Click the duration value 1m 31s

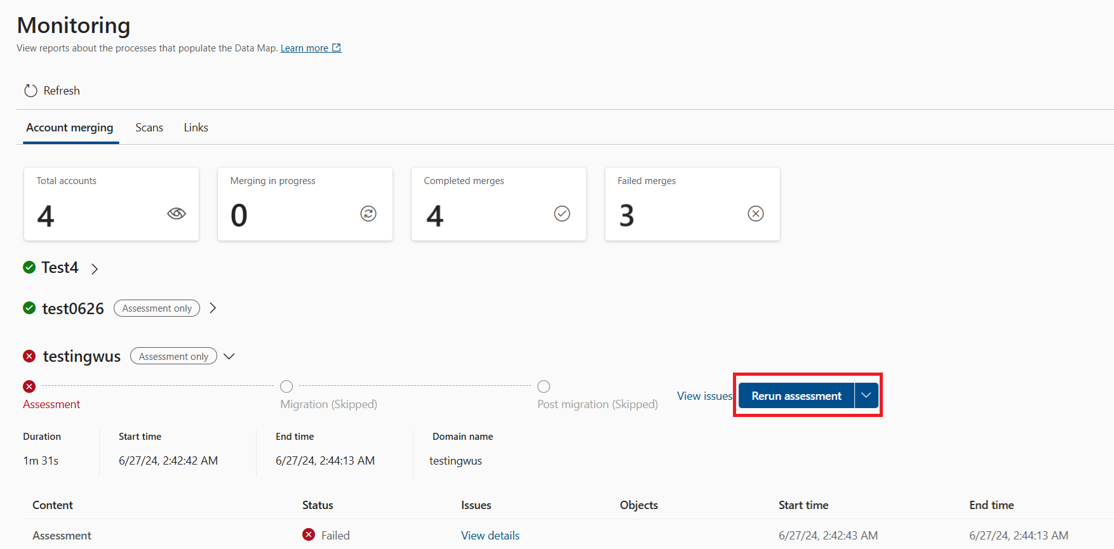click(x=41, y=461)
